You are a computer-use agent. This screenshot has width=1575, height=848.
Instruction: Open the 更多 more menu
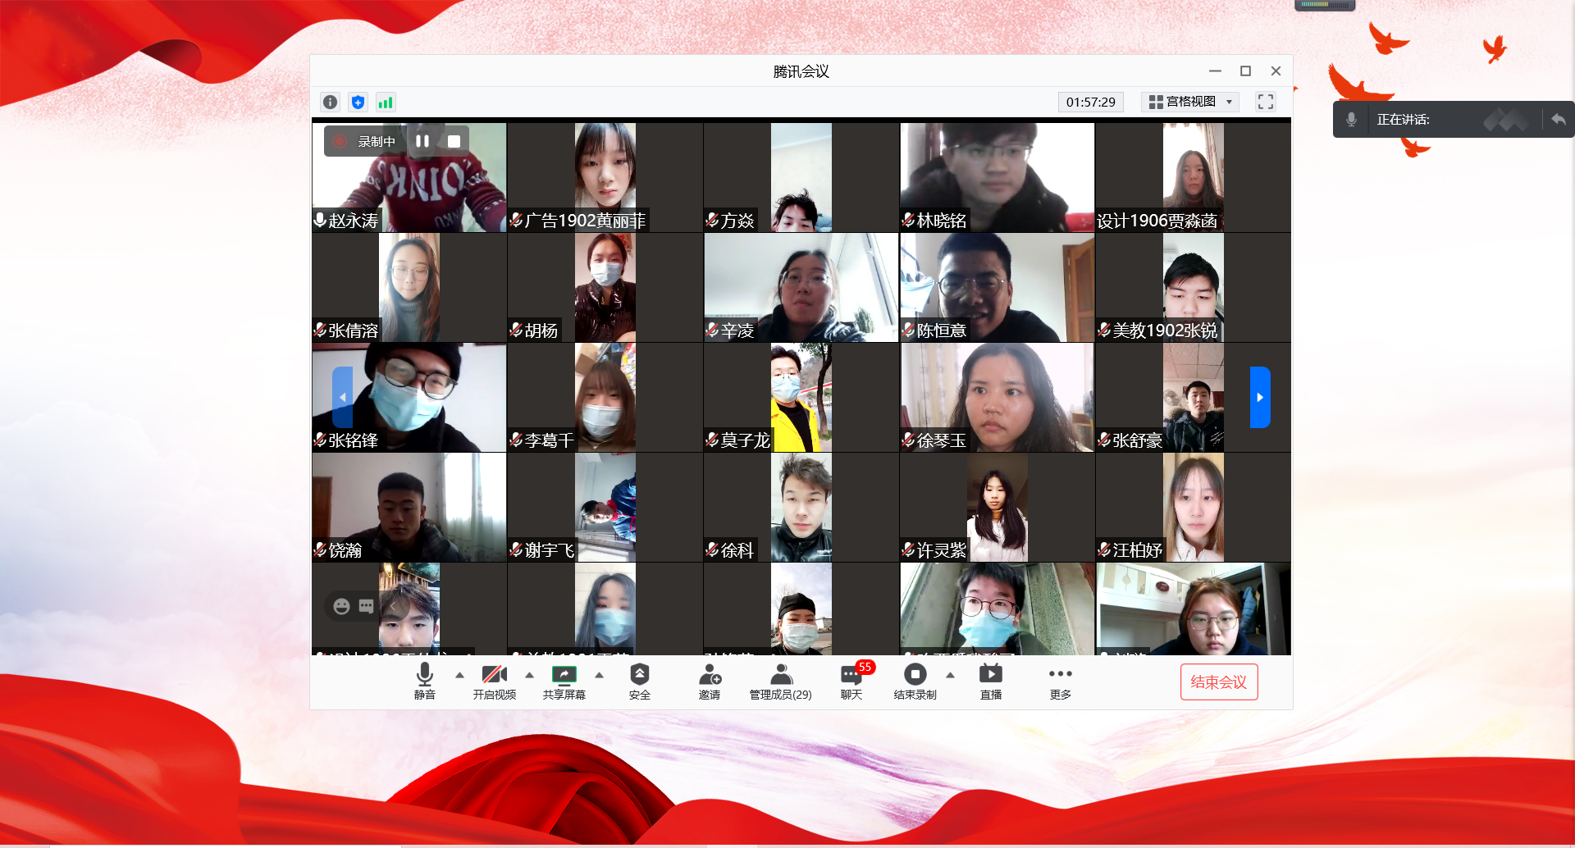tap(1060, 682)
